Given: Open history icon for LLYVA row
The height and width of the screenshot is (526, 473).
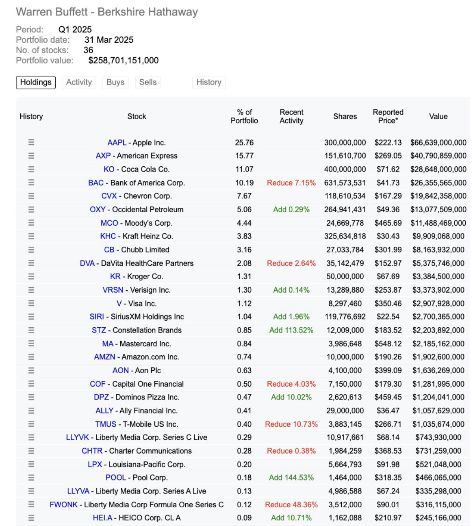Looking at the screenshot, I should [x=31, y=491].
